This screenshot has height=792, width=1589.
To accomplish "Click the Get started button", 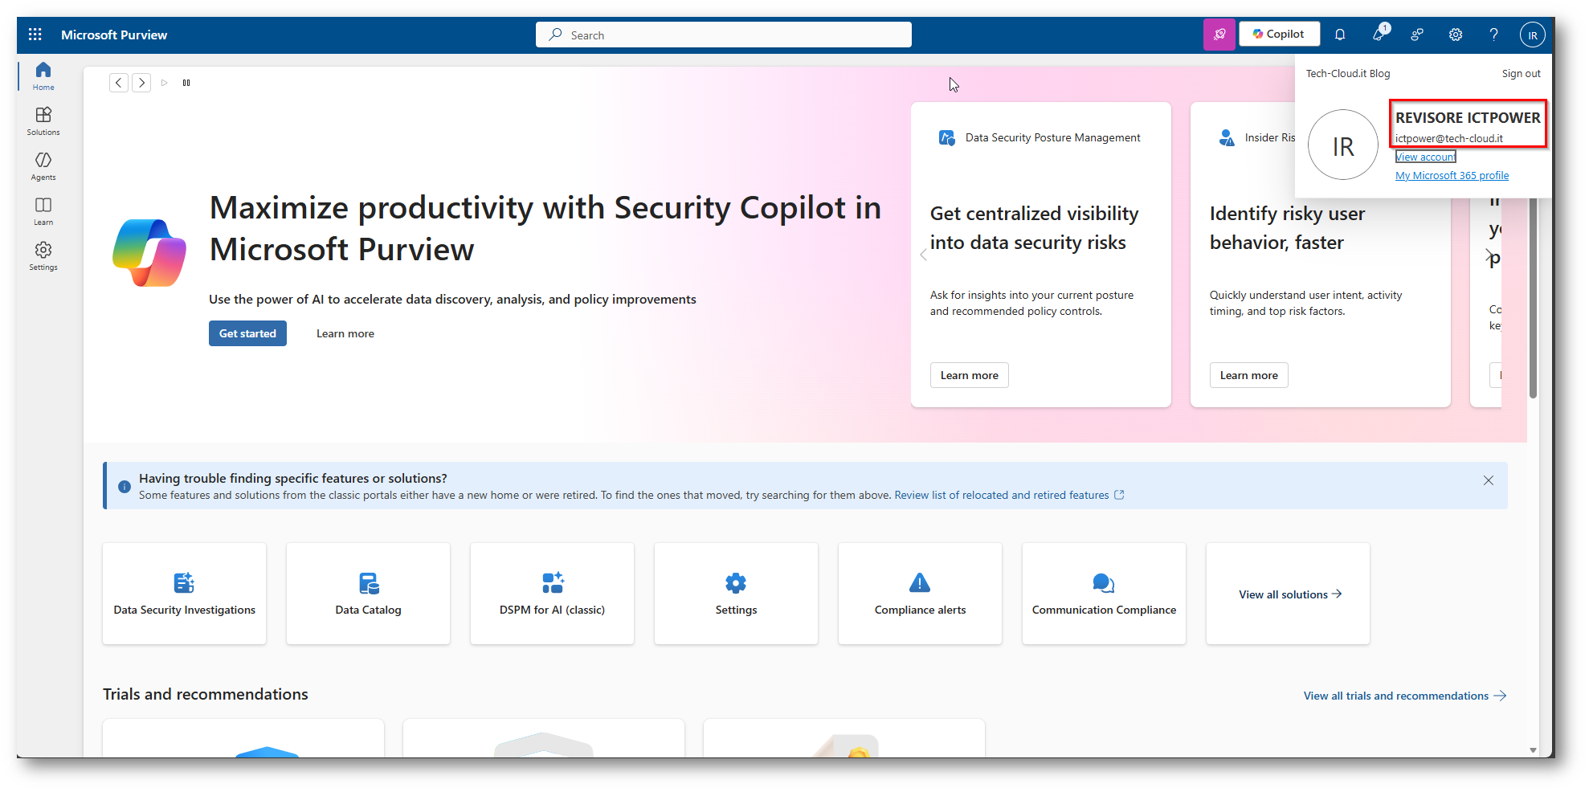I will (x=247, y=333).
